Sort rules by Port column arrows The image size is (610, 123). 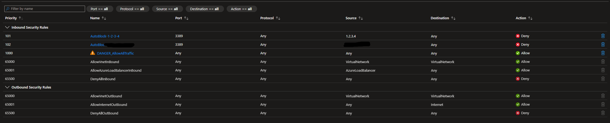click(186, 18)
